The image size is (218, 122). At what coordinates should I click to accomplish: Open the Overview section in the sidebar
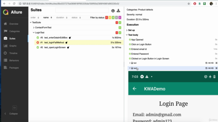[x=14, y=24]
